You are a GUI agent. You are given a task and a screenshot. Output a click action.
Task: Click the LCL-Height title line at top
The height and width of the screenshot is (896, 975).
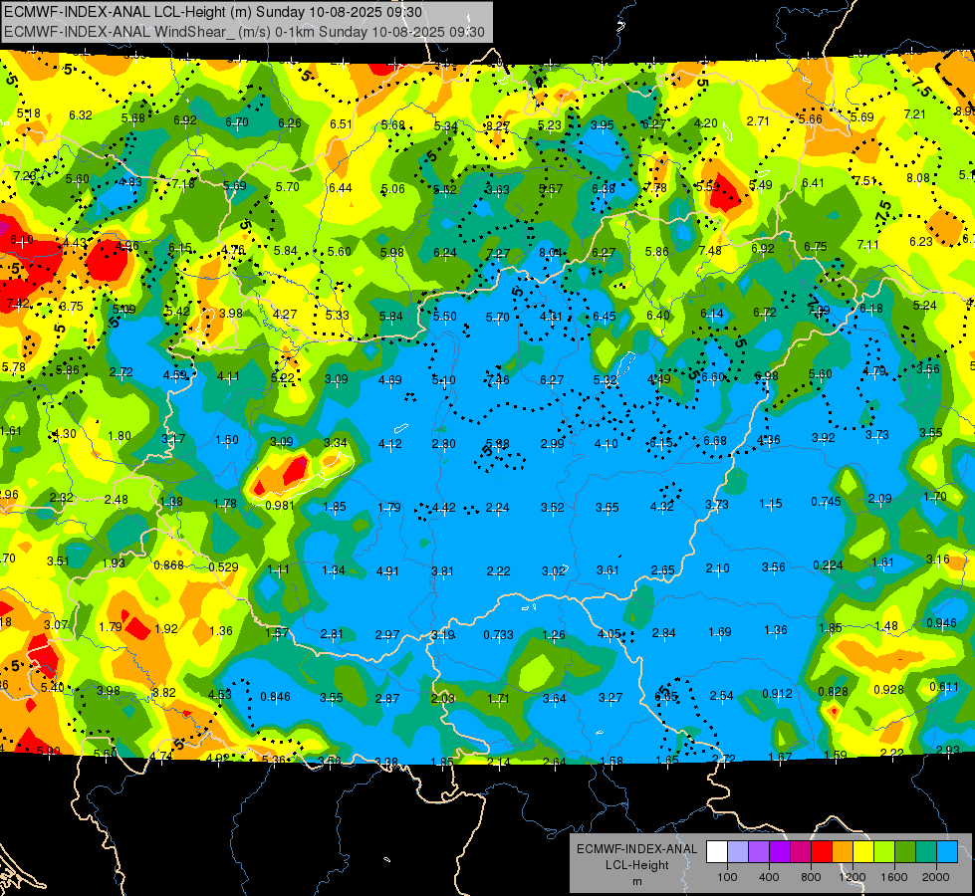(213, 12)
